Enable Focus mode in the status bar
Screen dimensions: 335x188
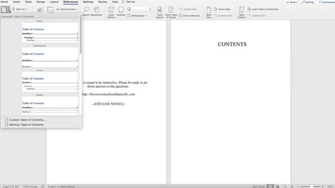[259, 186]
